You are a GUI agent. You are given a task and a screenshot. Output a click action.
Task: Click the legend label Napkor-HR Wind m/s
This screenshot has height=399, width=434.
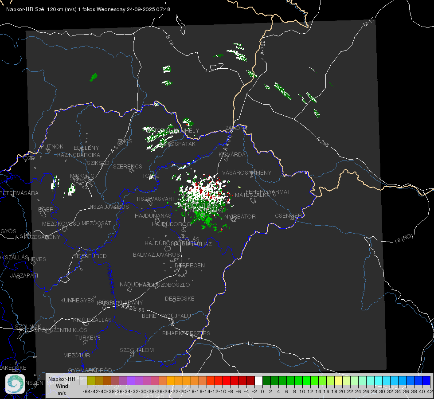click(62, 386)
